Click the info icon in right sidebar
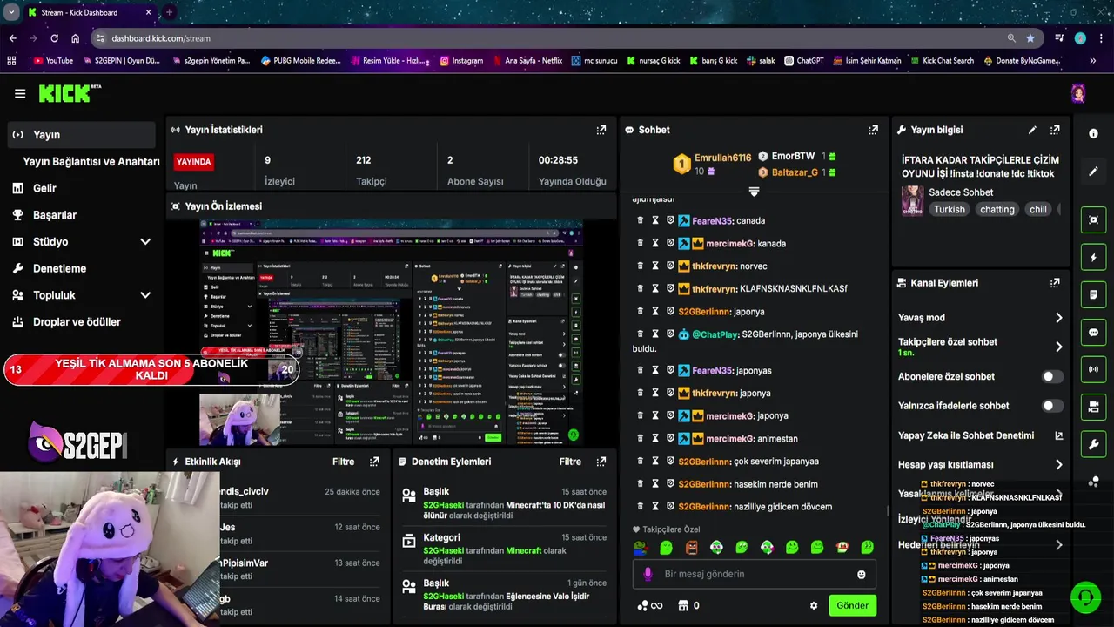This screenshot has width=1114, height=627. [x=1093, y=133]
